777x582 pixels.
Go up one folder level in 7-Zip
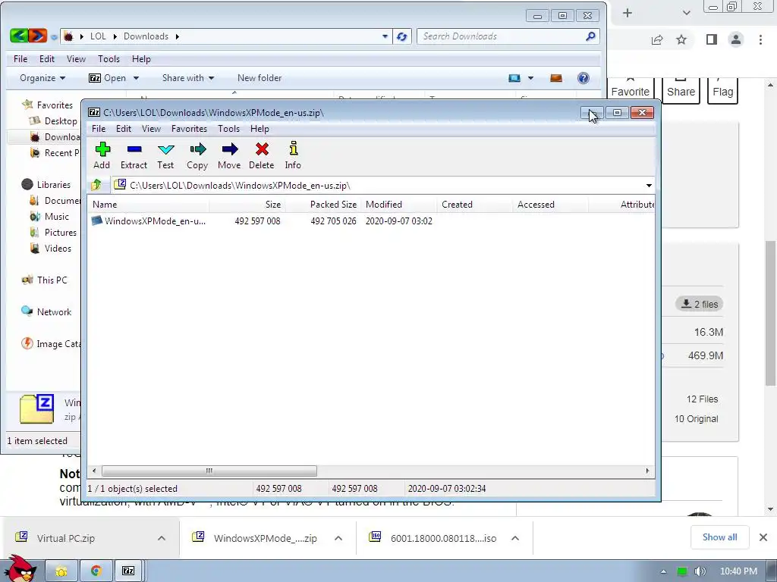point(96,185)
